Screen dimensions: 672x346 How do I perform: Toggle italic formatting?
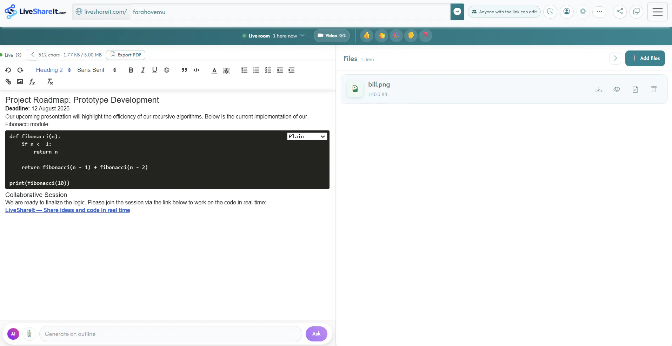click(143, 70)
